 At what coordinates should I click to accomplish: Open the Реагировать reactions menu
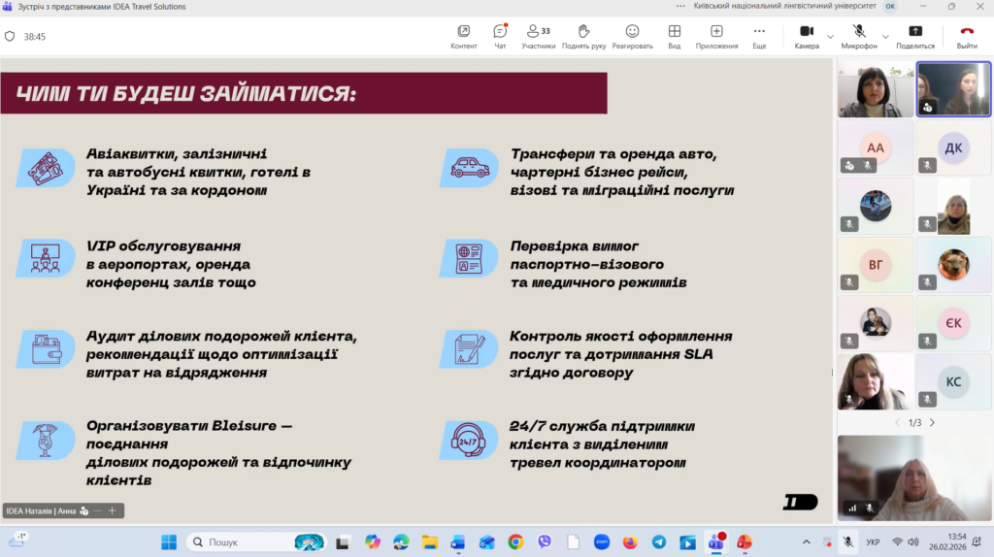pyautogui.click(x=632, y=36)
